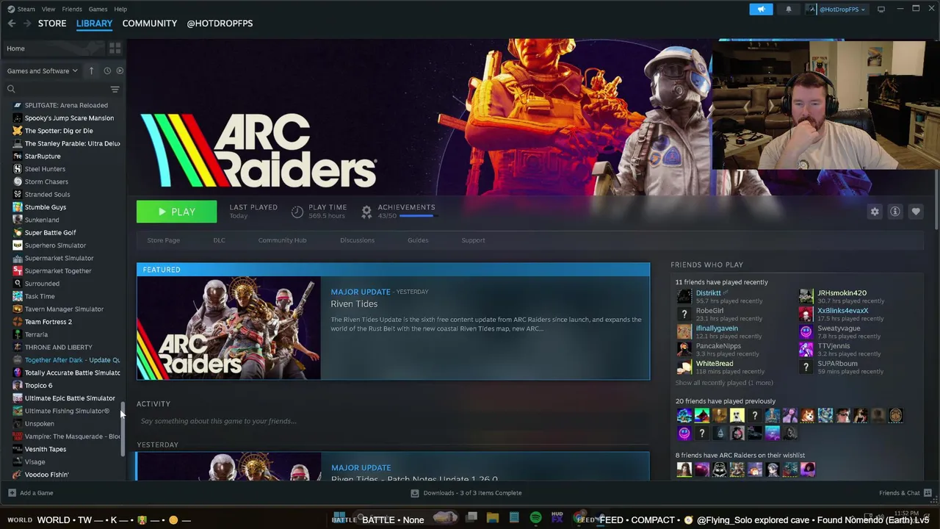Viewport: 940px width, 529px height.
Task: Open the Community Hub link
Action: (282, 240)
